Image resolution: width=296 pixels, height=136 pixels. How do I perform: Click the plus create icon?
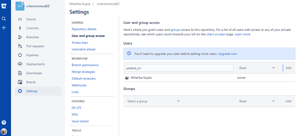pos(4,28)
